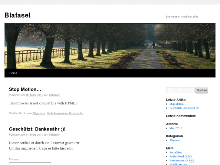The width and height of the screenshot is (220, 165).
Task: Select 'This browser is not compatible' text
Action: [43, 103]
